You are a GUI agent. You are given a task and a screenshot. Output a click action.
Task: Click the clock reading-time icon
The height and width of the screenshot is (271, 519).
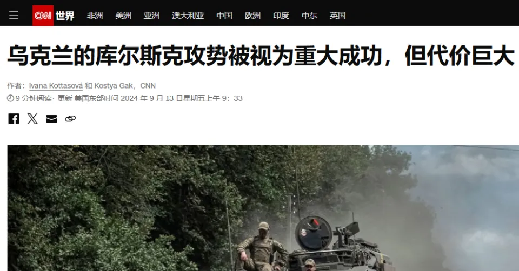point(10,98)
